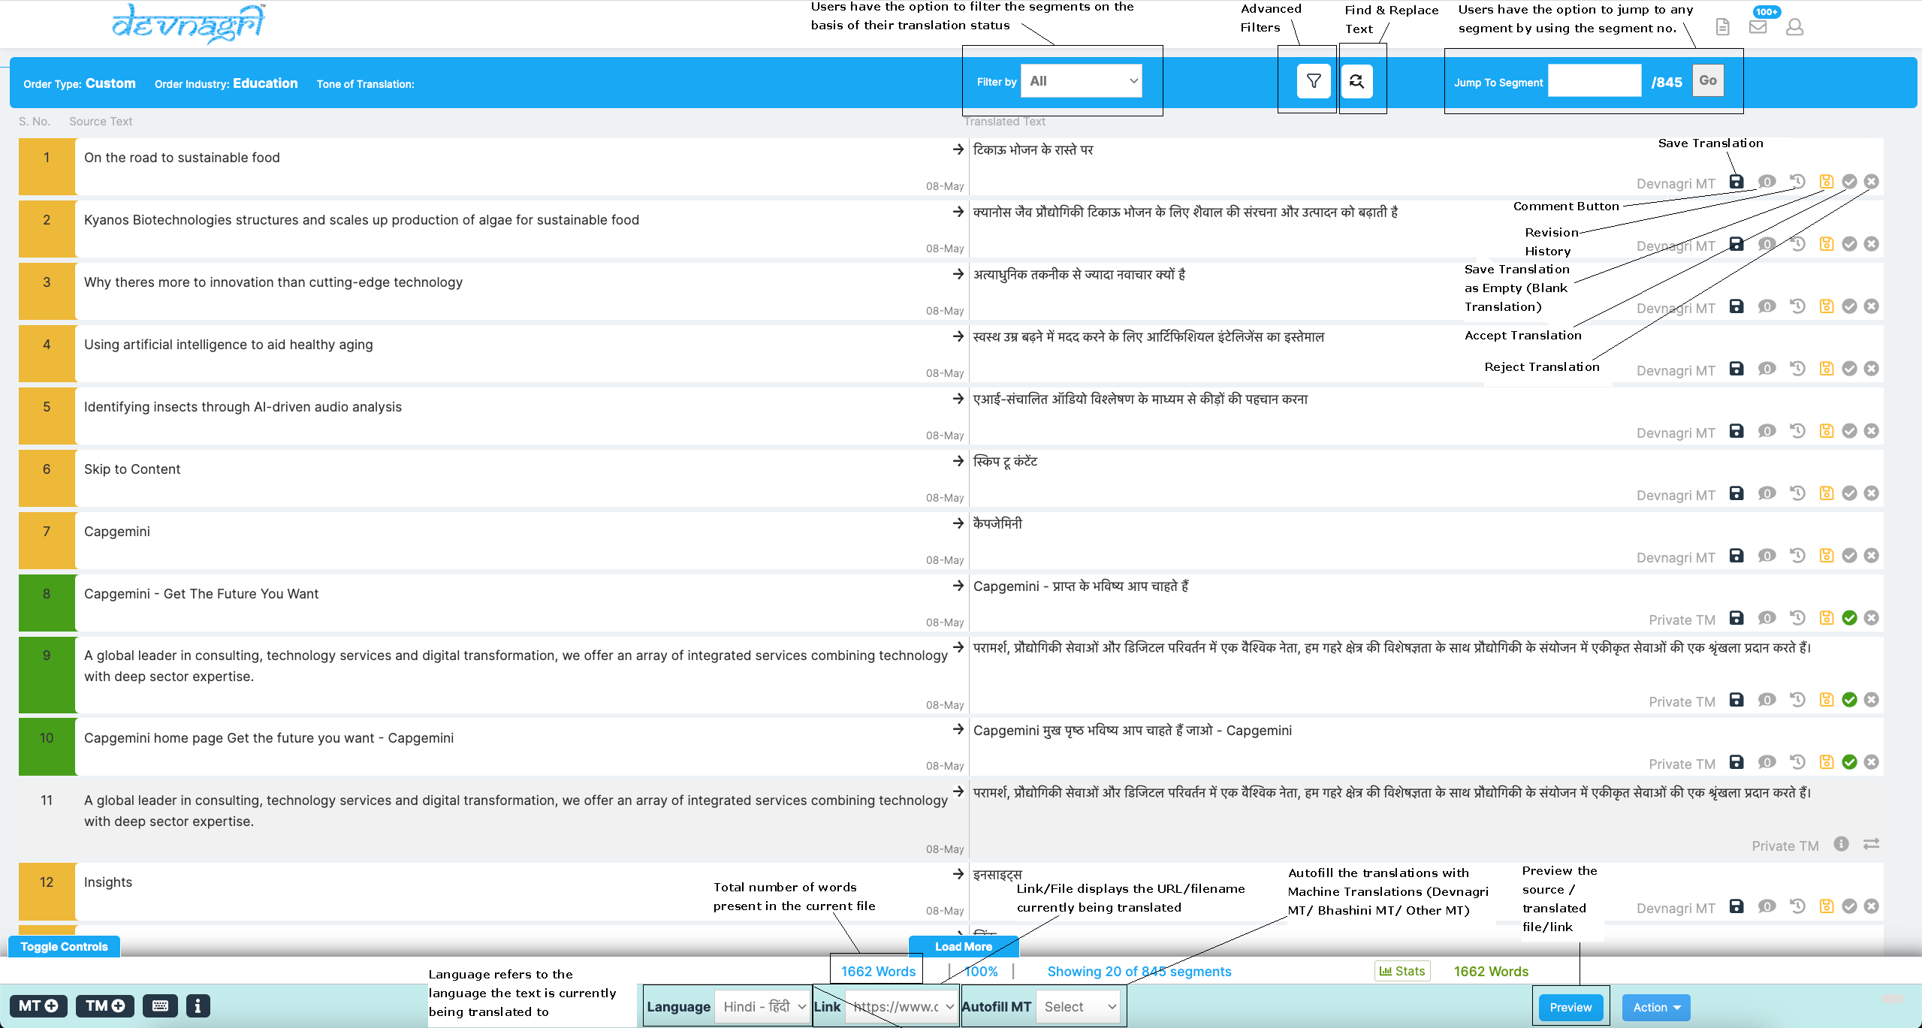1922x1028 pixels.
Task: Save segment 4 as empty translation
Action: pyautogui.click(x=1827, y=369)
